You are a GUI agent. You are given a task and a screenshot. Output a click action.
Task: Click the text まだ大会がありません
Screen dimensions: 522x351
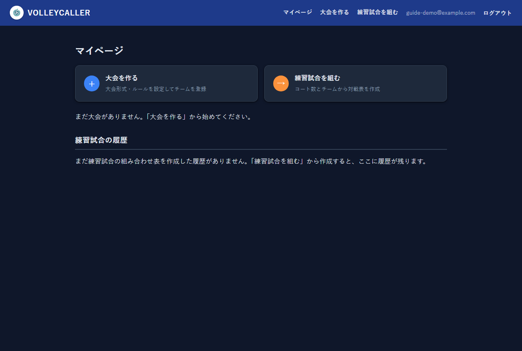pyautogui.click(x=108, y=117)
